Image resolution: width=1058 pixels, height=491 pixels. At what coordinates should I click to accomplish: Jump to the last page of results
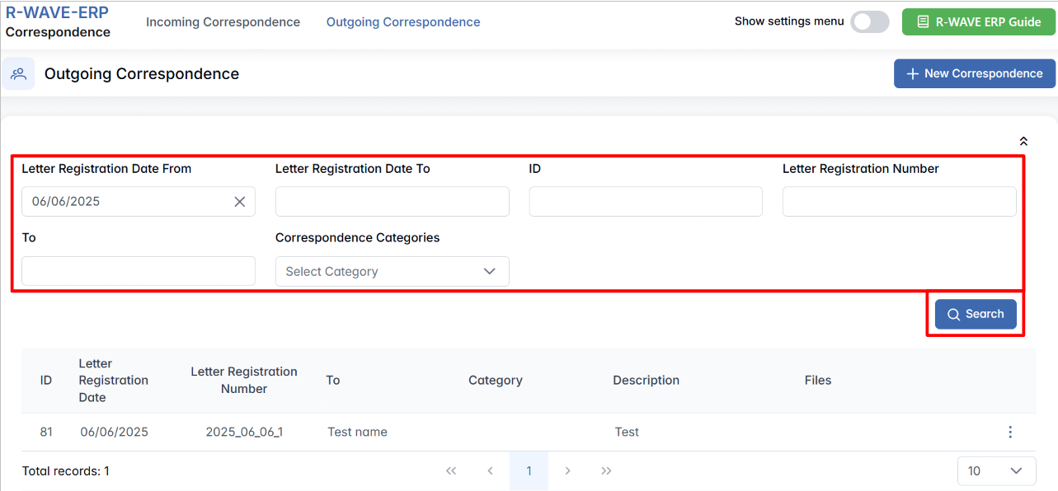pos(606,471)
